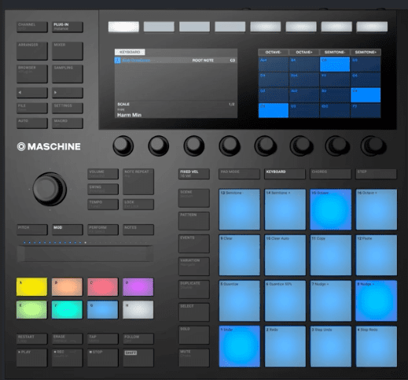408x380 pixels.
Task: Toggle the AUTO button
Action: pos(32,123)
